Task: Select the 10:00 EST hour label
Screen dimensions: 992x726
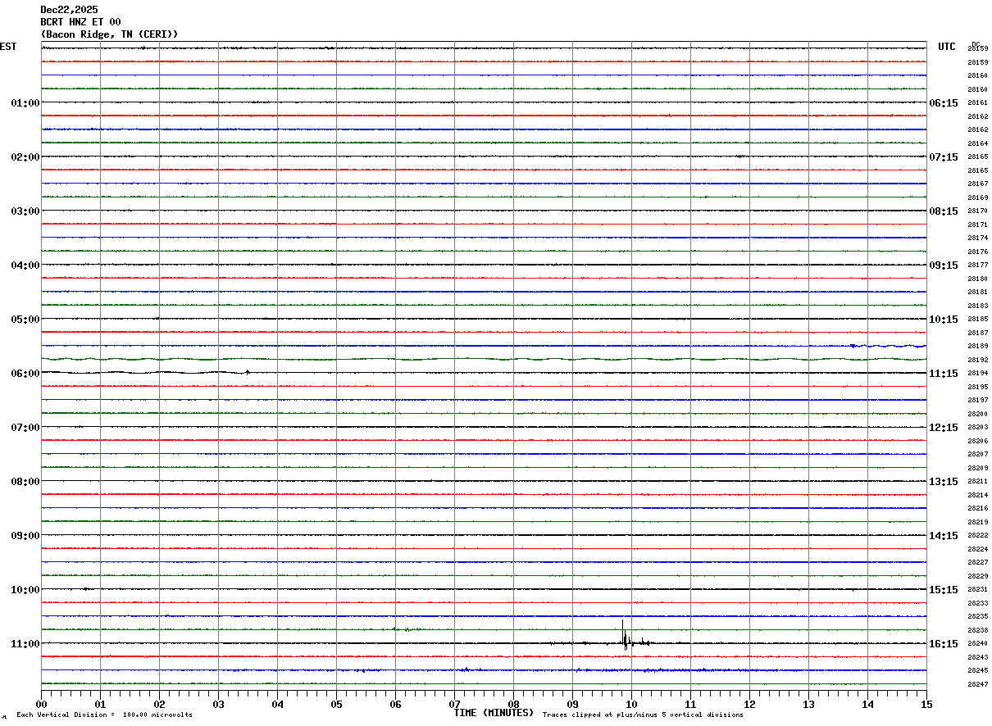Action: pos(25,590)
